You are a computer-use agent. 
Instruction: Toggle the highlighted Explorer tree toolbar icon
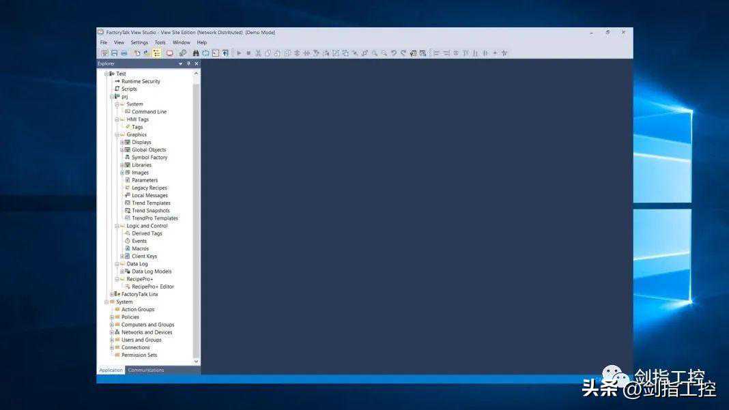click(157, 53)
